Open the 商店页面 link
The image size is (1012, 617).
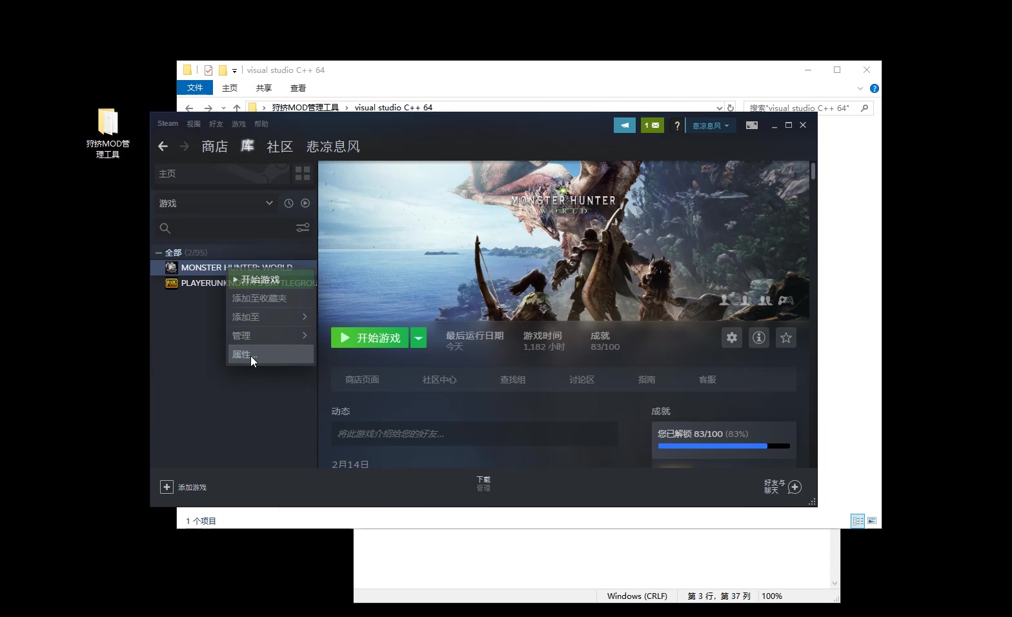pyautogui.click(x=362, y=379)
